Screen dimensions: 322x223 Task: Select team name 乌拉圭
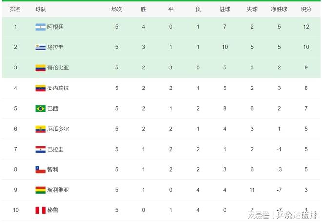pyautogui.click(x=55, y=47)
